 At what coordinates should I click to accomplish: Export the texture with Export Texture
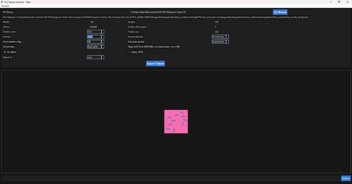click(x=155, y=64)
